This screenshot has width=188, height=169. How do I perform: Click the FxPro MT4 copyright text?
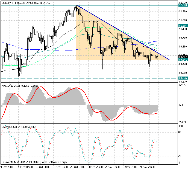coord(34,162)
